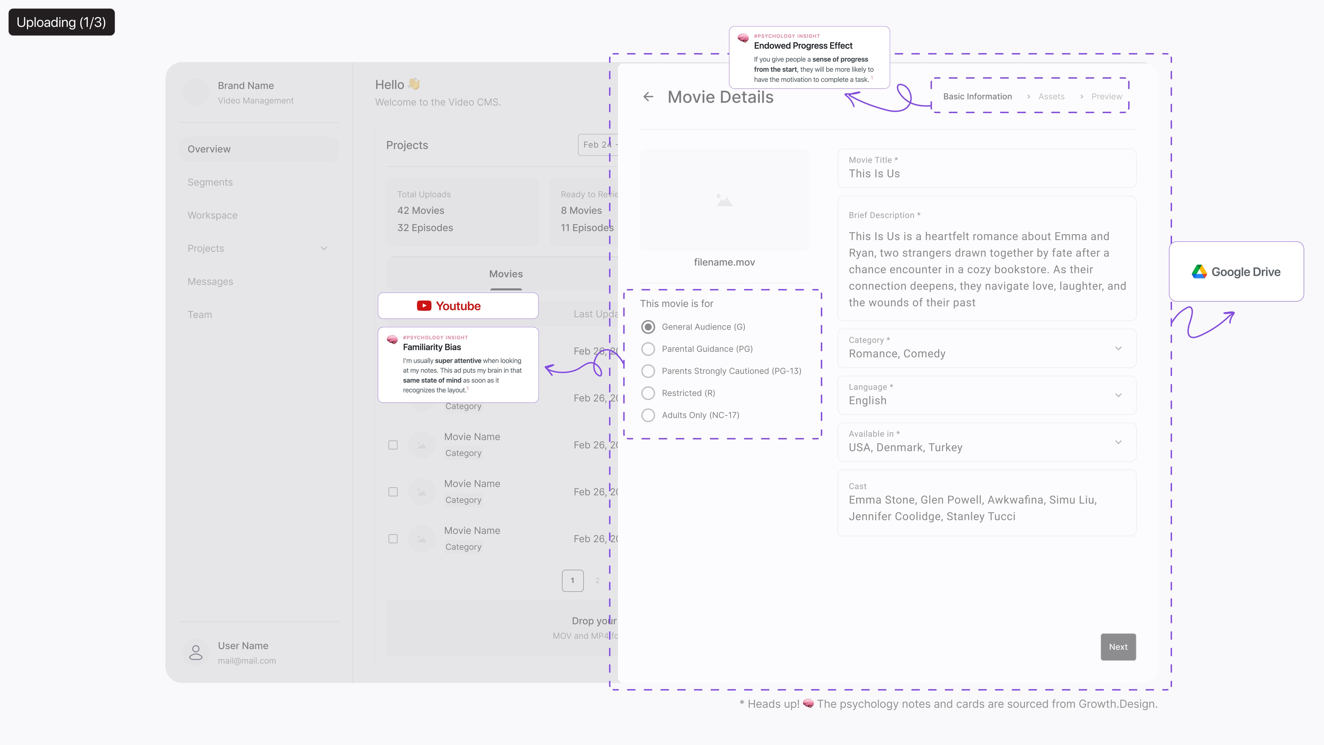Click the Uploading (1/3) status badge
Screen dimensions: 1324x745
pos(62,22)
